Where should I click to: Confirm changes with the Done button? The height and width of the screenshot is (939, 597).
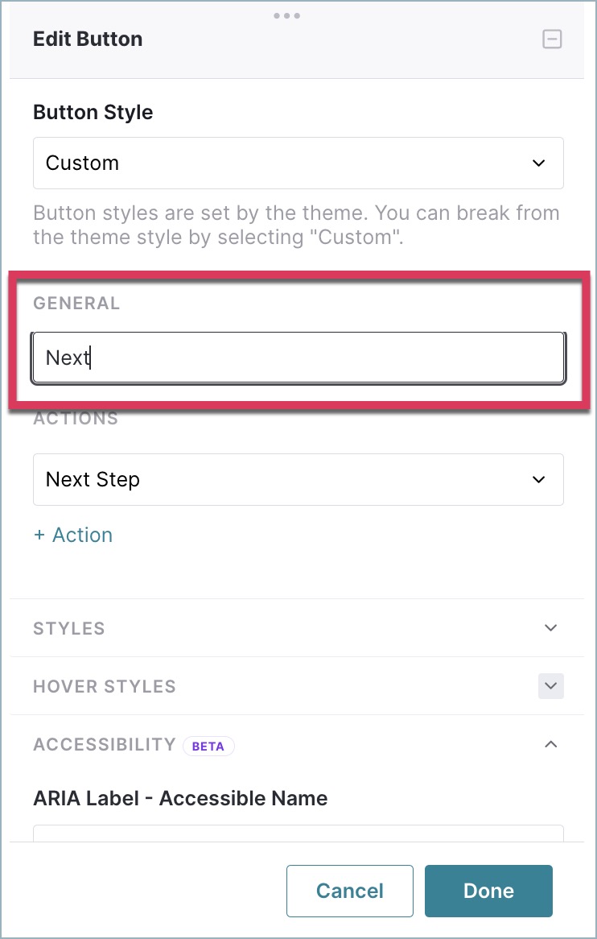488,891
